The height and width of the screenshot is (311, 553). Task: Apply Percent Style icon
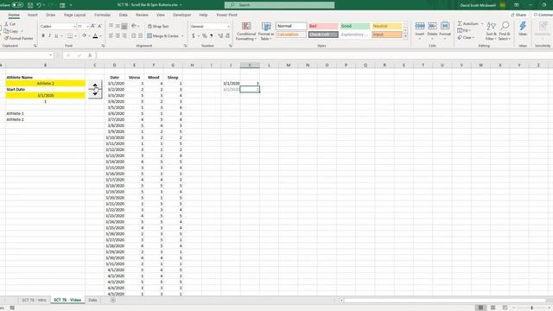click(204, 35)
